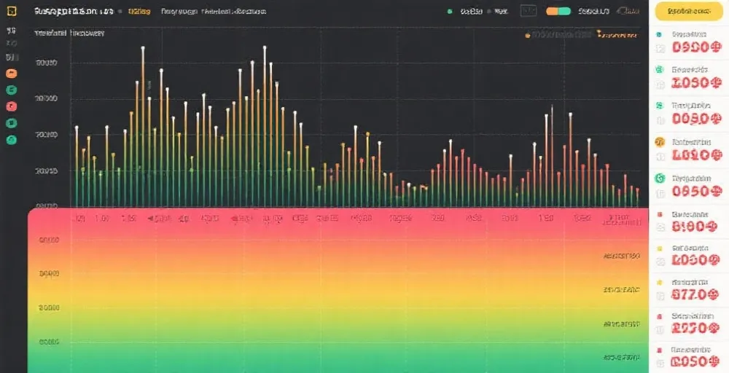Screen dimensions: 729x373
Task: Click the yellow marker legend entry inside chart
Action: pos(599,34)
